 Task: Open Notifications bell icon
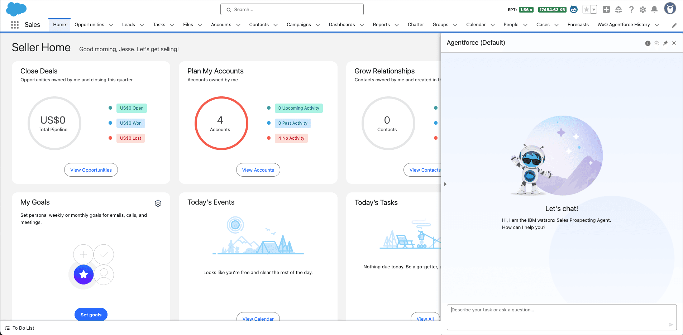tap(654, 10)
